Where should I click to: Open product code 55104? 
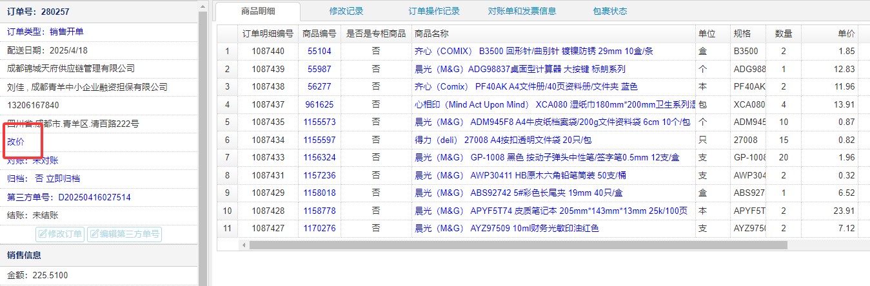coord(319,51)
